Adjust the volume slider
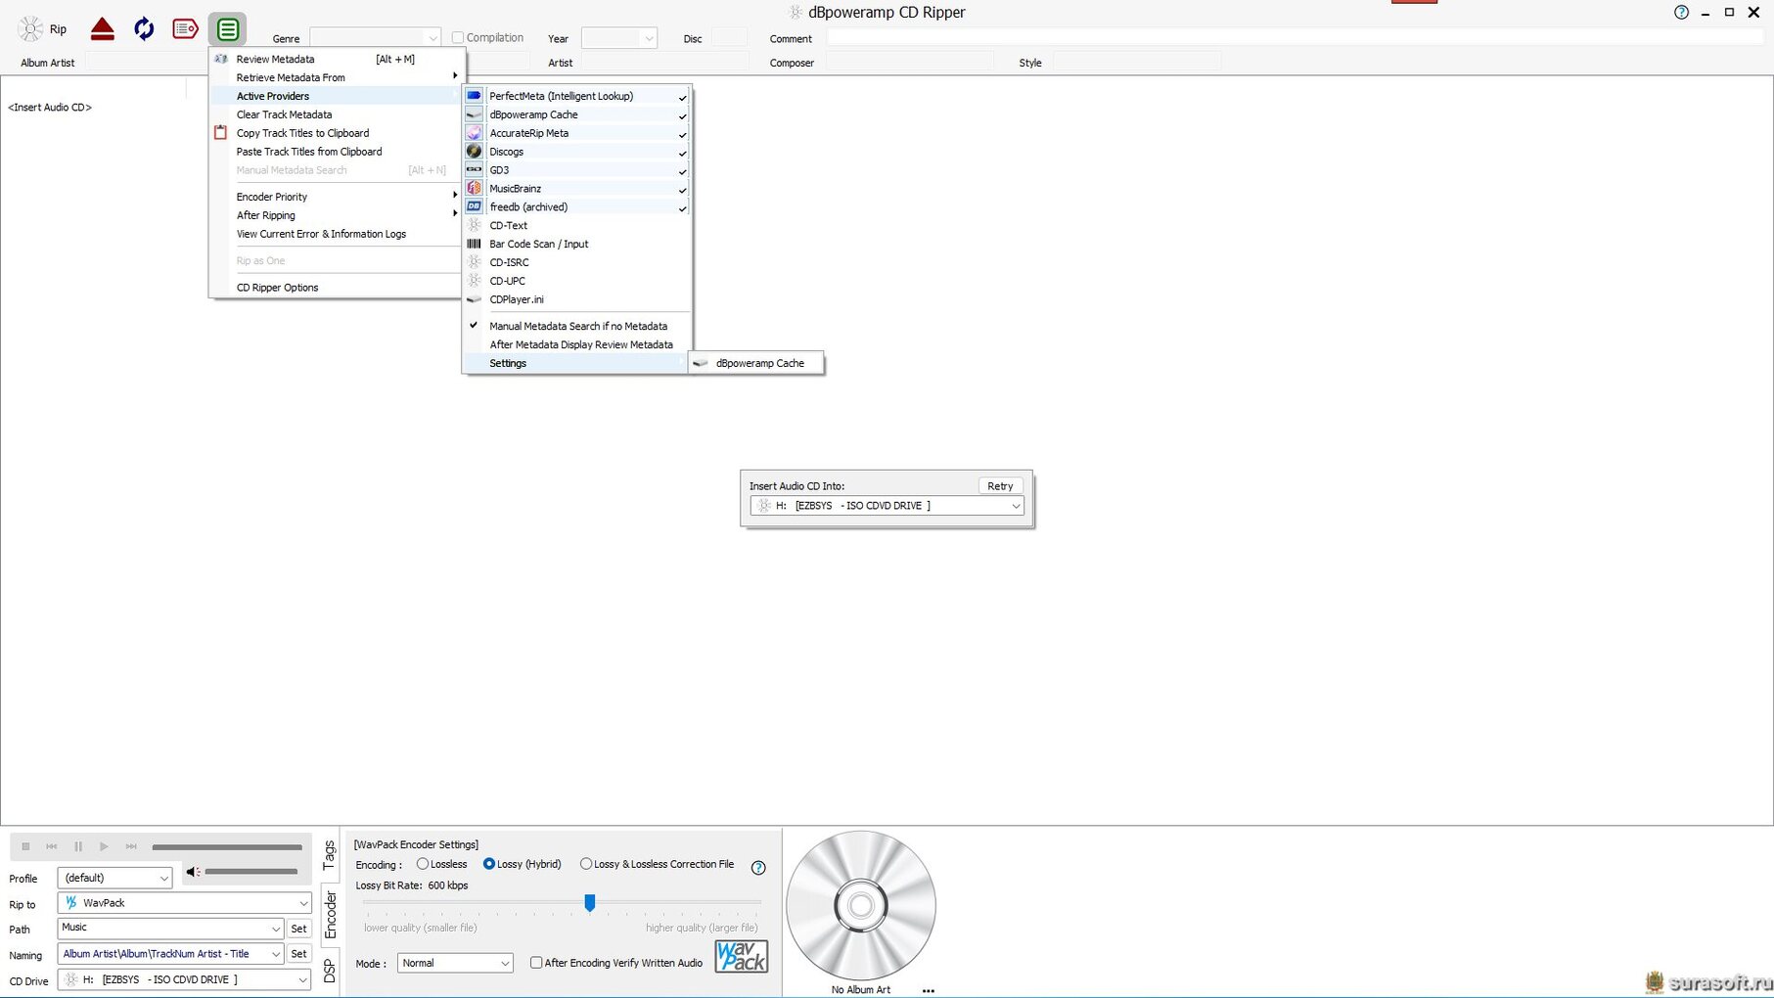 251,872
